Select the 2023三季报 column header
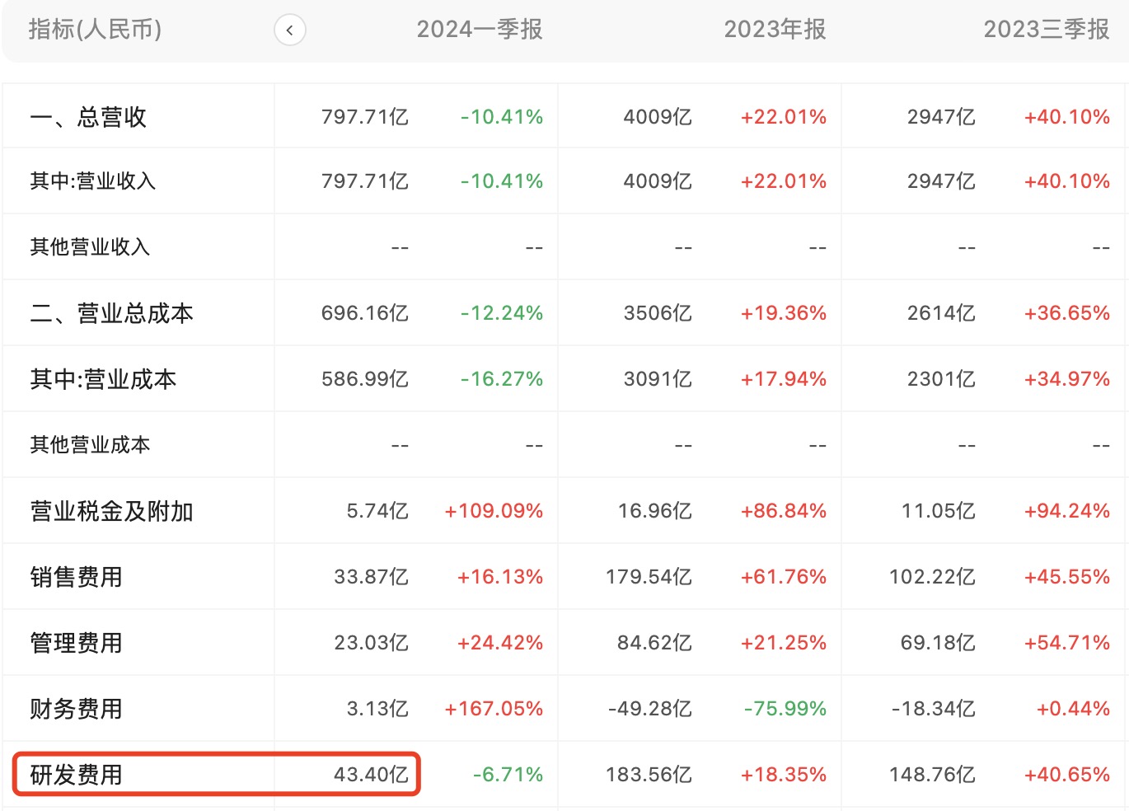Image resolution: width=1129 pixels, height=811 pixels. click(x=1046, y=30)
